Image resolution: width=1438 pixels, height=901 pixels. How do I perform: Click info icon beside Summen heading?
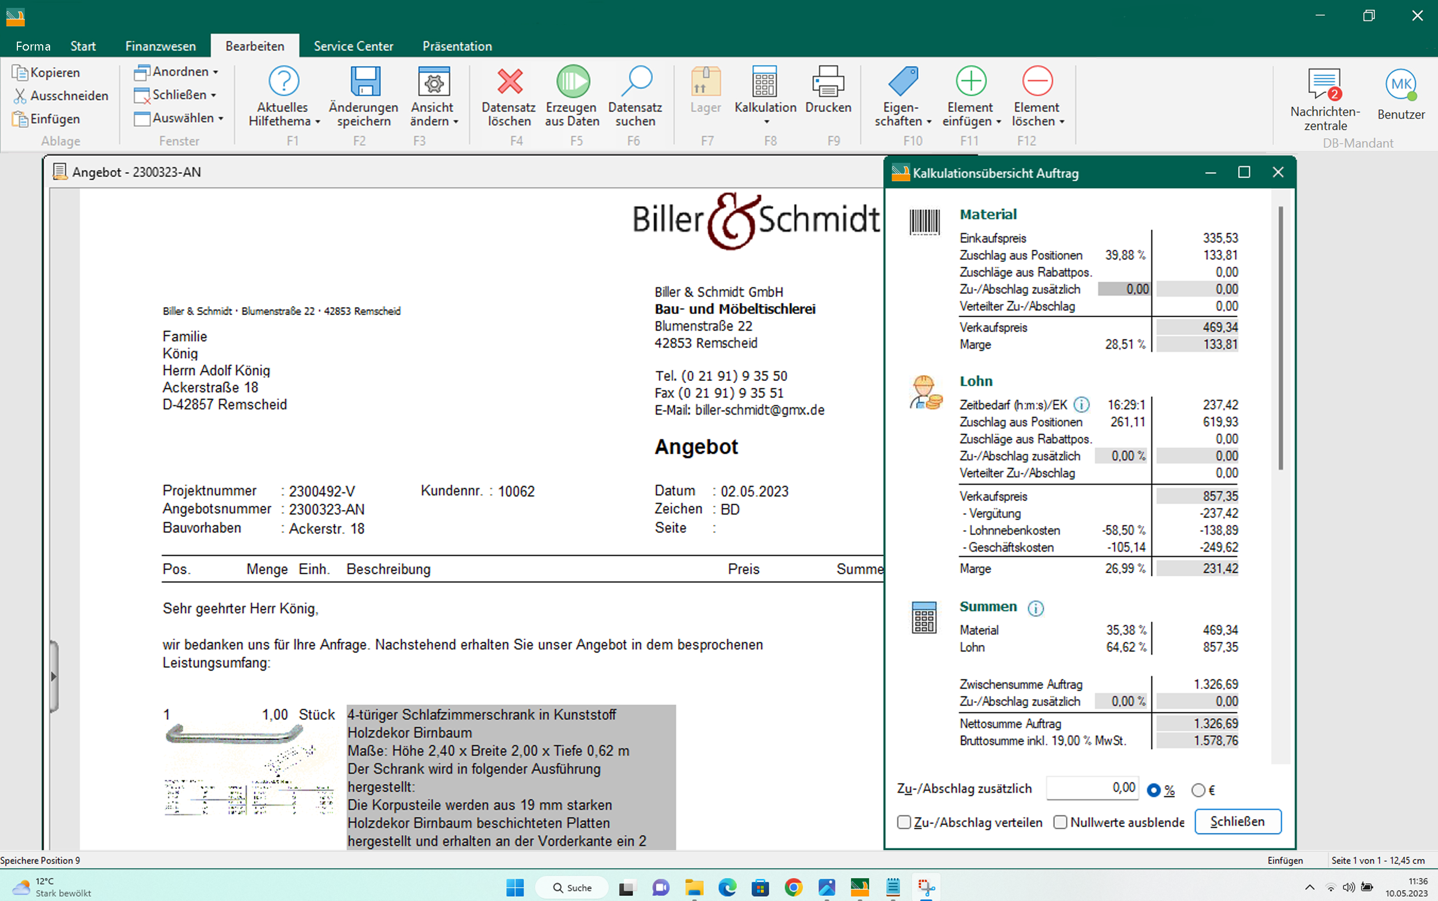coord(1036,608)
